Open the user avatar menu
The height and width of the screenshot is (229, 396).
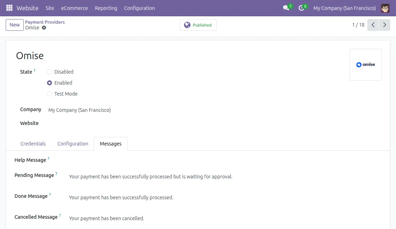coord(385,8)
